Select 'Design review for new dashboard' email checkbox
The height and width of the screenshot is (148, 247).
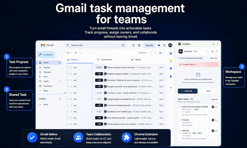point(68,87)
